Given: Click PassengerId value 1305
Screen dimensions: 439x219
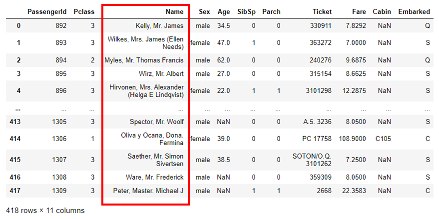Looking at the screenshot, I should pyautogui.click(x=59, y=122).
